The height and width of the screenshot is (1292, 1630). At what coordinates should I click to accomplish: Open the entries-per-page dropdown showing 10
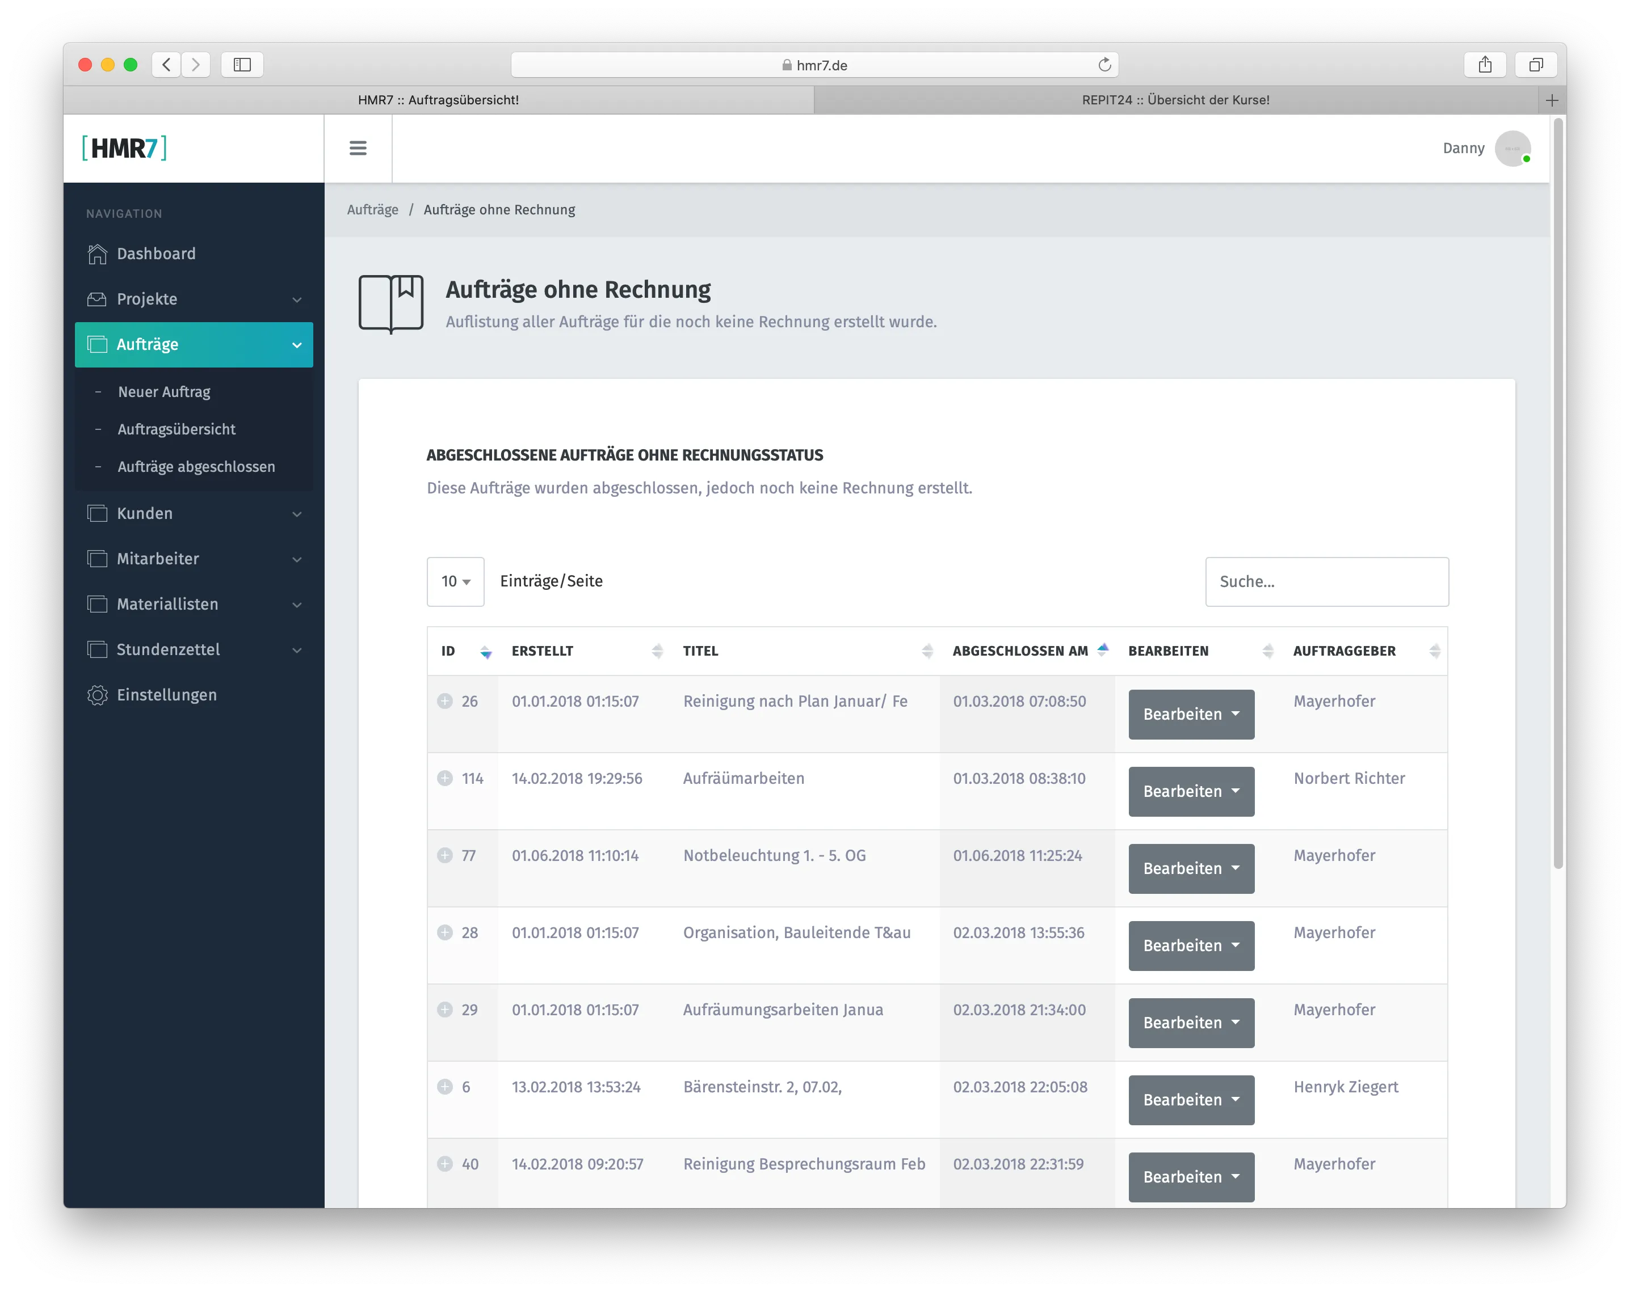point(455,581)
